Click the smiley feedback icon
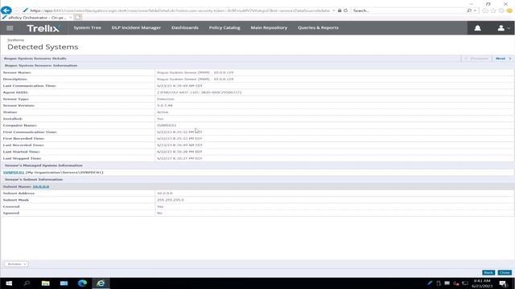 click(x=509, y=10)
